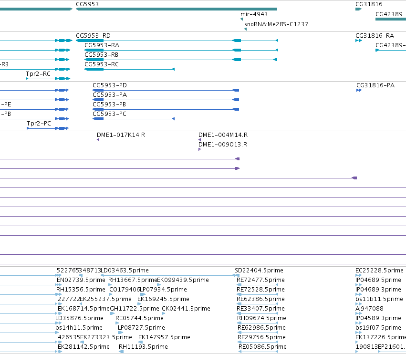Click the CG31816 gene label
Image resolution: width=406 pixels, height=354 pixels.
(x=369, y=4)
